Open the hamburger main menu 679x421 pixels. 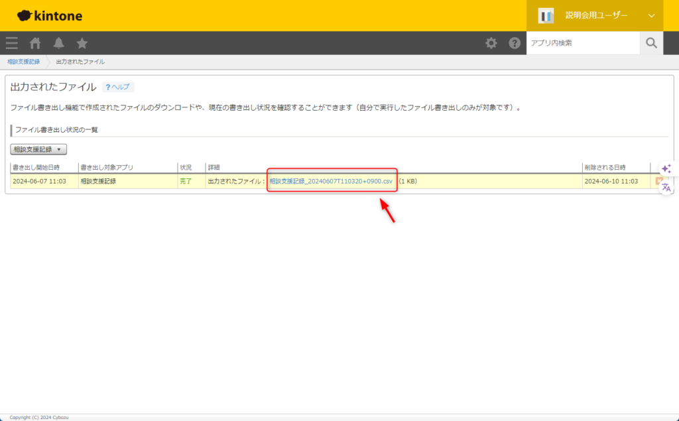[12, 43]
